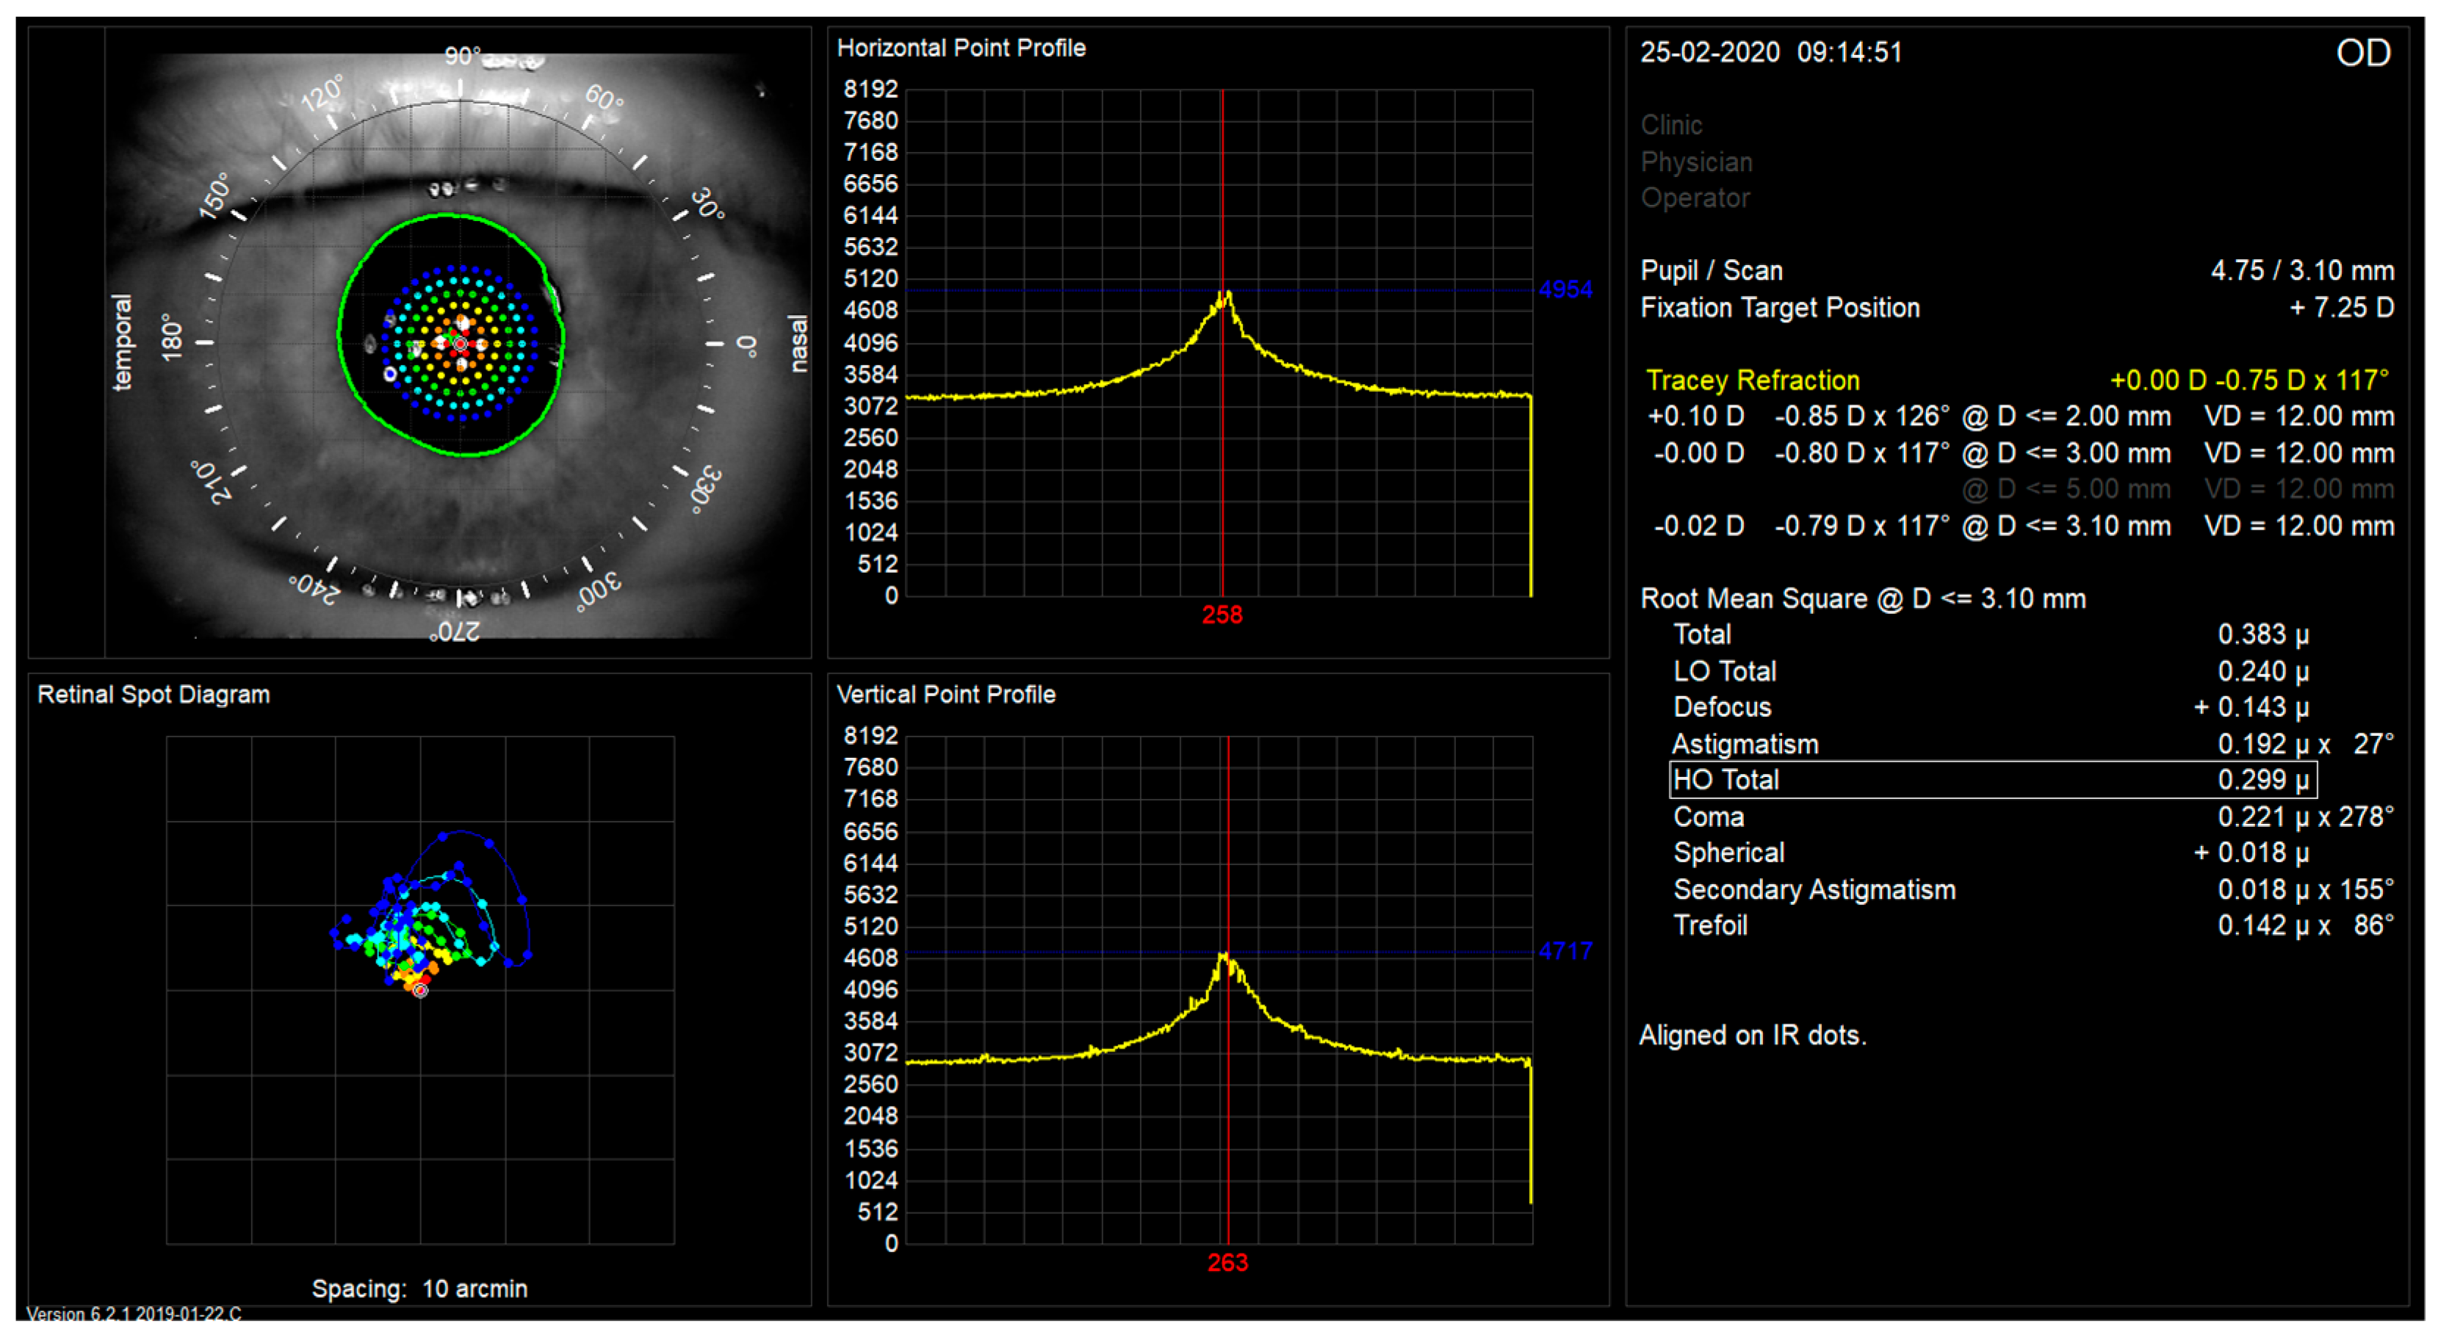
Task: Click the Physician field label
Action: (x=1697, y=162)
